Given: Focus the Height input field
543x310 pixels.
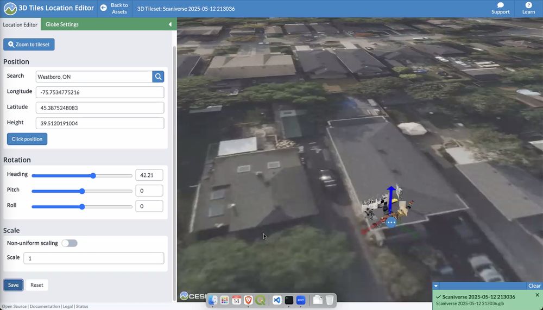Looking at the screenshot, I should tap(100, 123).
